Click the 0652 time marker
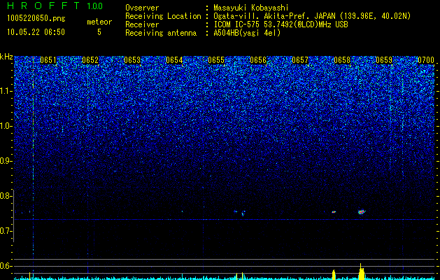Image resolution: width=440 pixels, height=280 pixels. [90, 60]
